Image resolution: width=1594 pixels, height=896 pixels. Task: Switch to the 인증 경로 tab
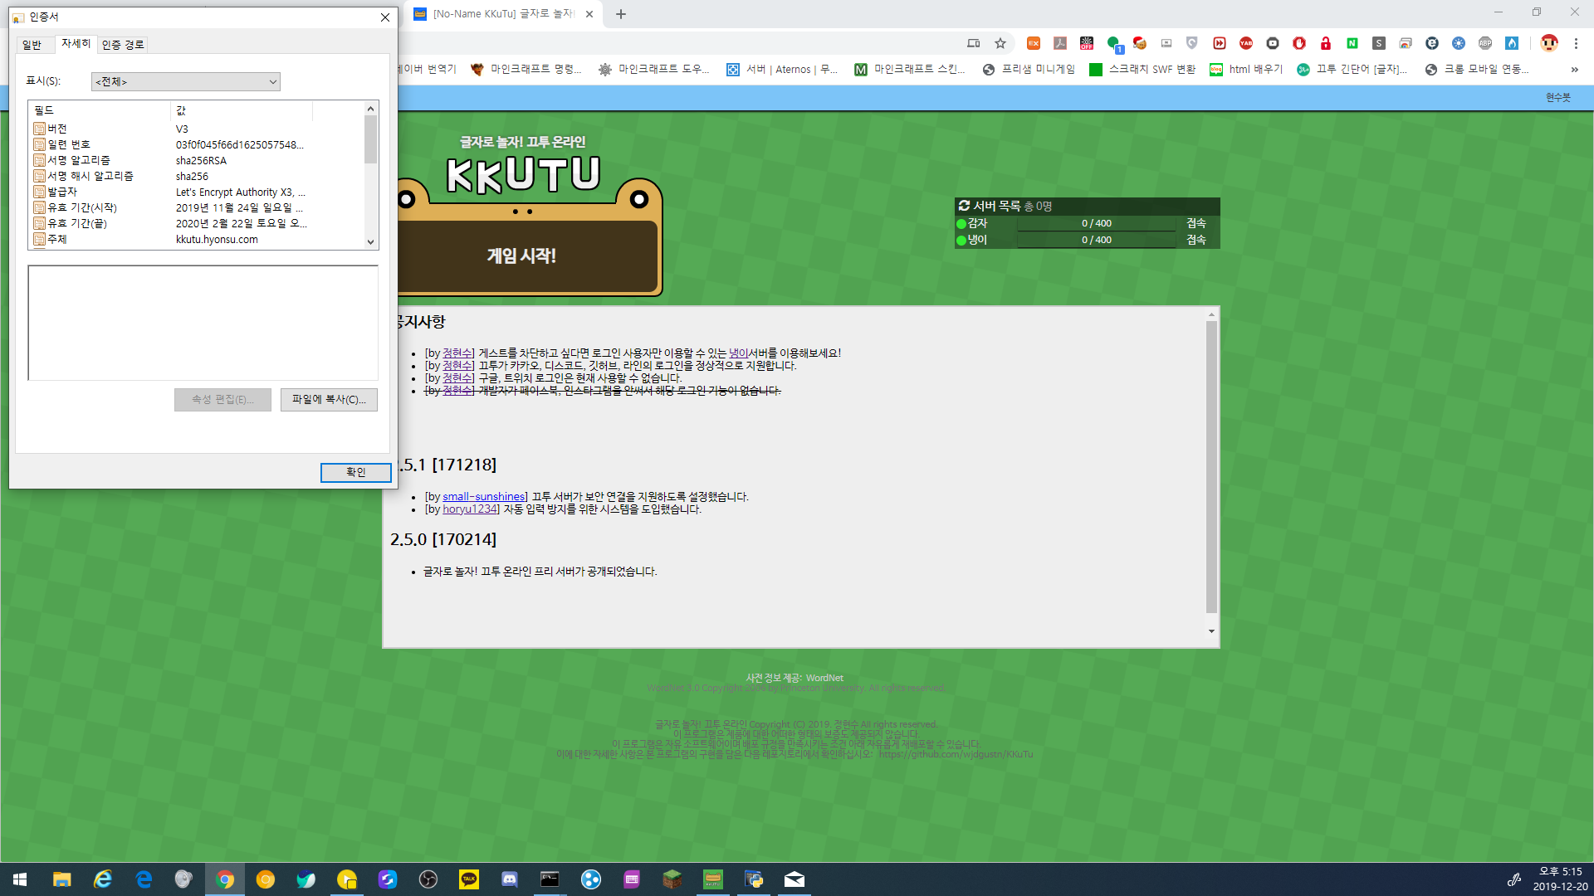click(x=122, y=43)
